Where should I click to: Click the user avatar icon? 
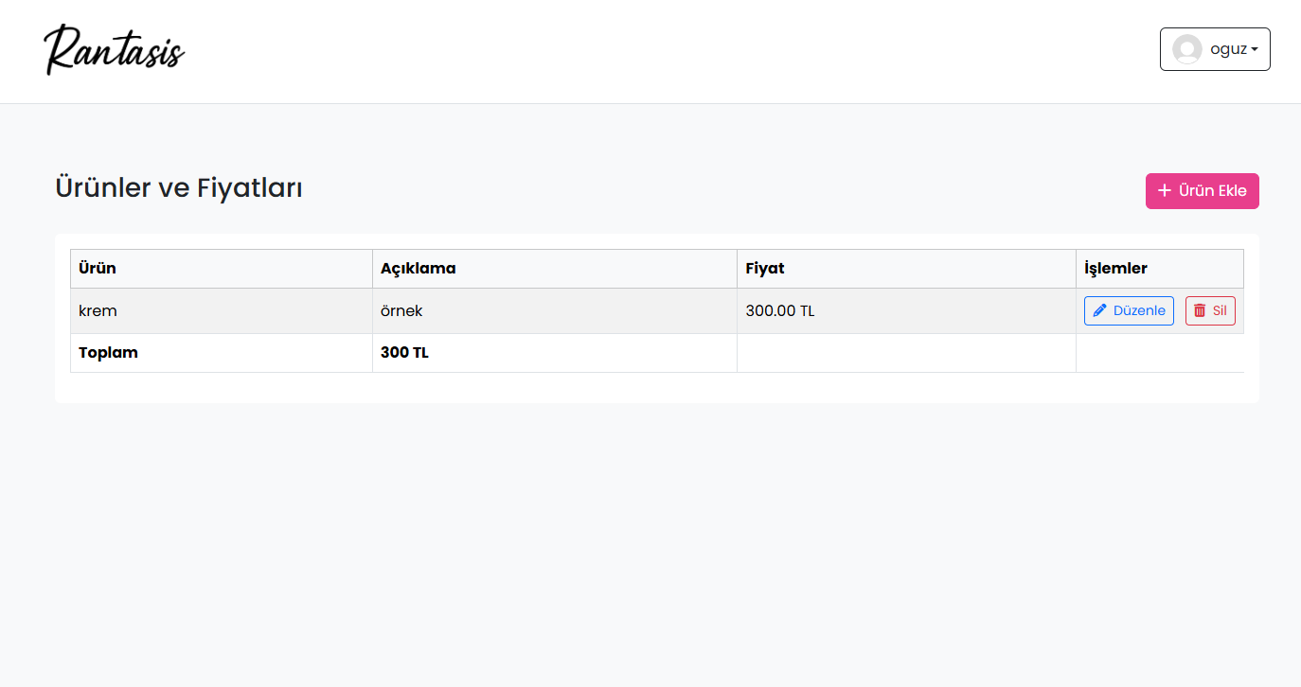[1187, 49]
